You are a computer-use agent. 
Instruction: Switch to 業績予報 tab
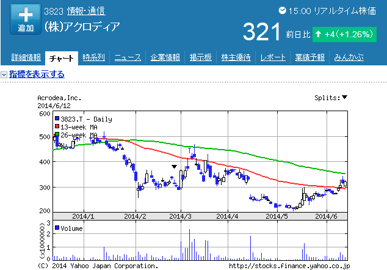pos(309,57)
